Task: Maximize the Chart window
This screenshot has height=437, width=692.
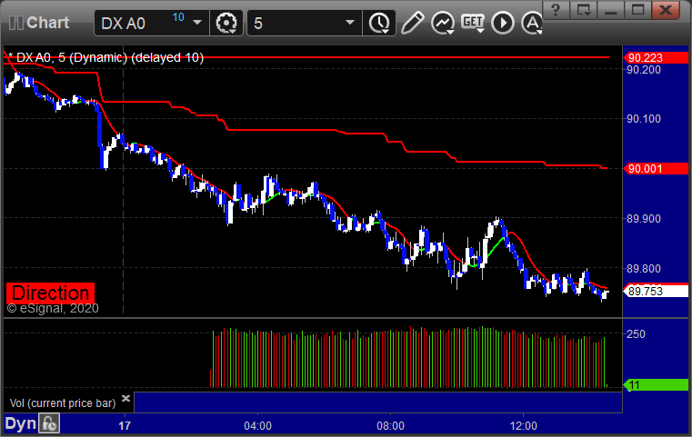Action: click(x=637, y=10)
